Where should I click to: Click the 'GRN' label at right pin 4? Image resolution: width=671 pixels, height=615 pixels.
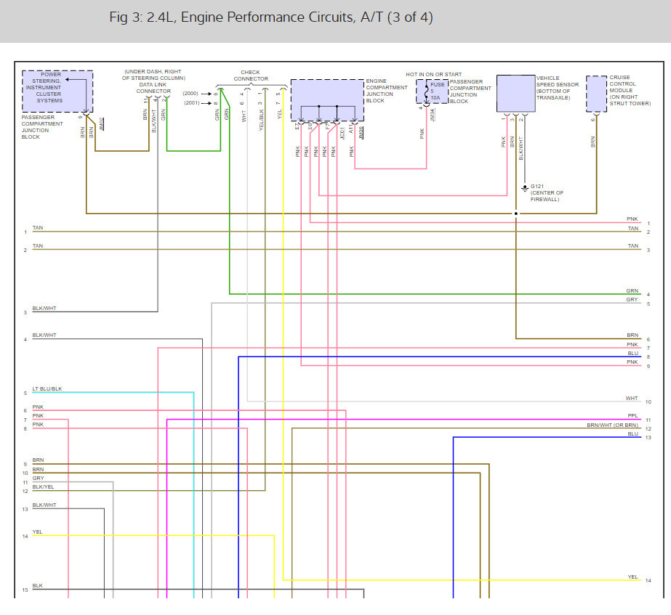pyautogui.click(x=632, y=290)
